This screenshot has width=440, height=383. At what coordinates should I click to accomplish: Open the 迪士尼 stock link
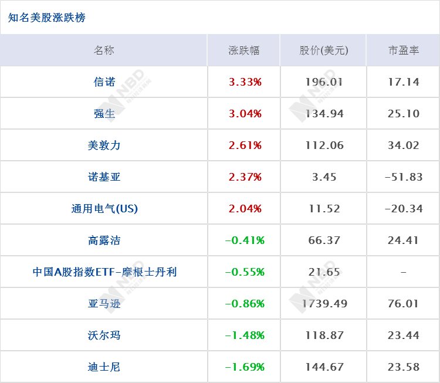click(104, 367)
